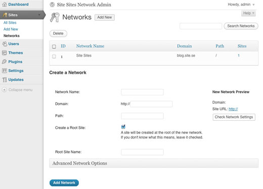
Task: Focus the search networks input field
Action: coord(201,26)
